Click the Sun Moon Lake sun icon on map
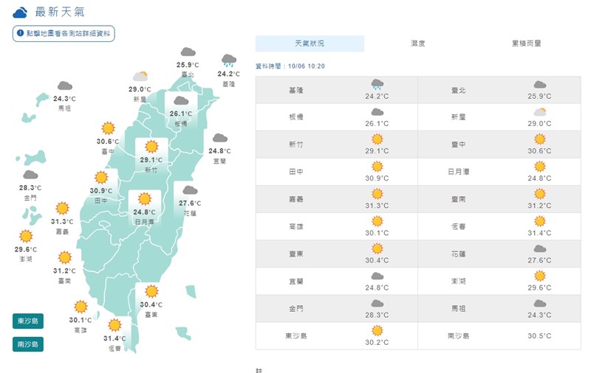Image resolution: width=591 pixels, height=373 pixels. pyautogui.click(x=144, y=199)
